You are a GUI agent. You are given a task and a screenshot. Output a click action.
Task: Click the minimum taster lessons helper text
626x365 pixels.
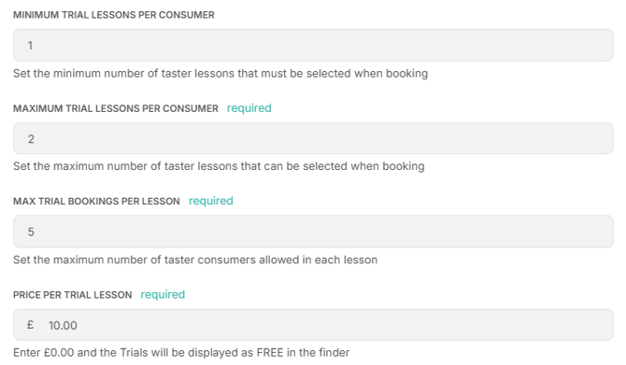pyautogui.click(x=221, y=74)
